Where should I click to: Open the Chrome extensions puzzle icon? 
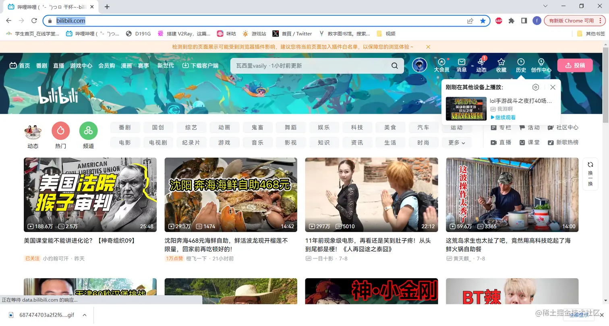click(512, 21)
